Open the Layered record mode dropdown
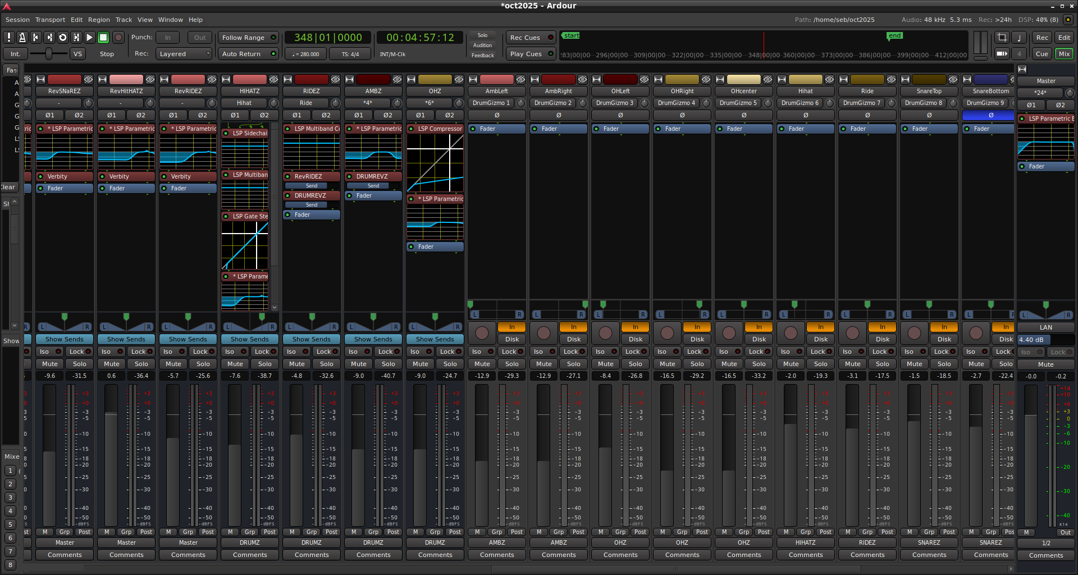The height and width of the screenshot is (575, 1078). [184, 54]
